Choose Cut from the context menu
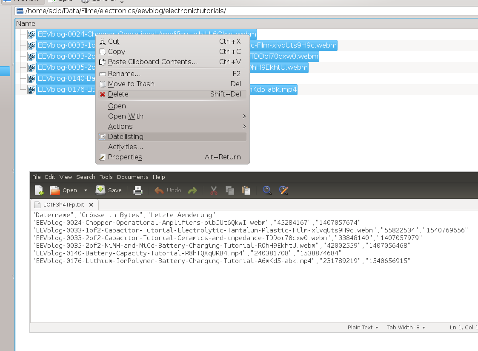 [x=172, y=41]
